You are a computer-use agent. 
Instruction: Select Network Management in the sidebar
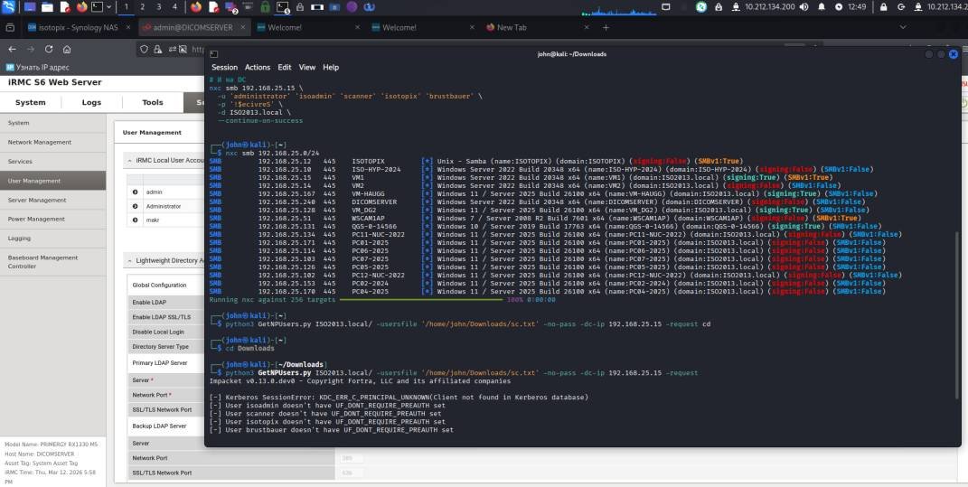point(52,142)
